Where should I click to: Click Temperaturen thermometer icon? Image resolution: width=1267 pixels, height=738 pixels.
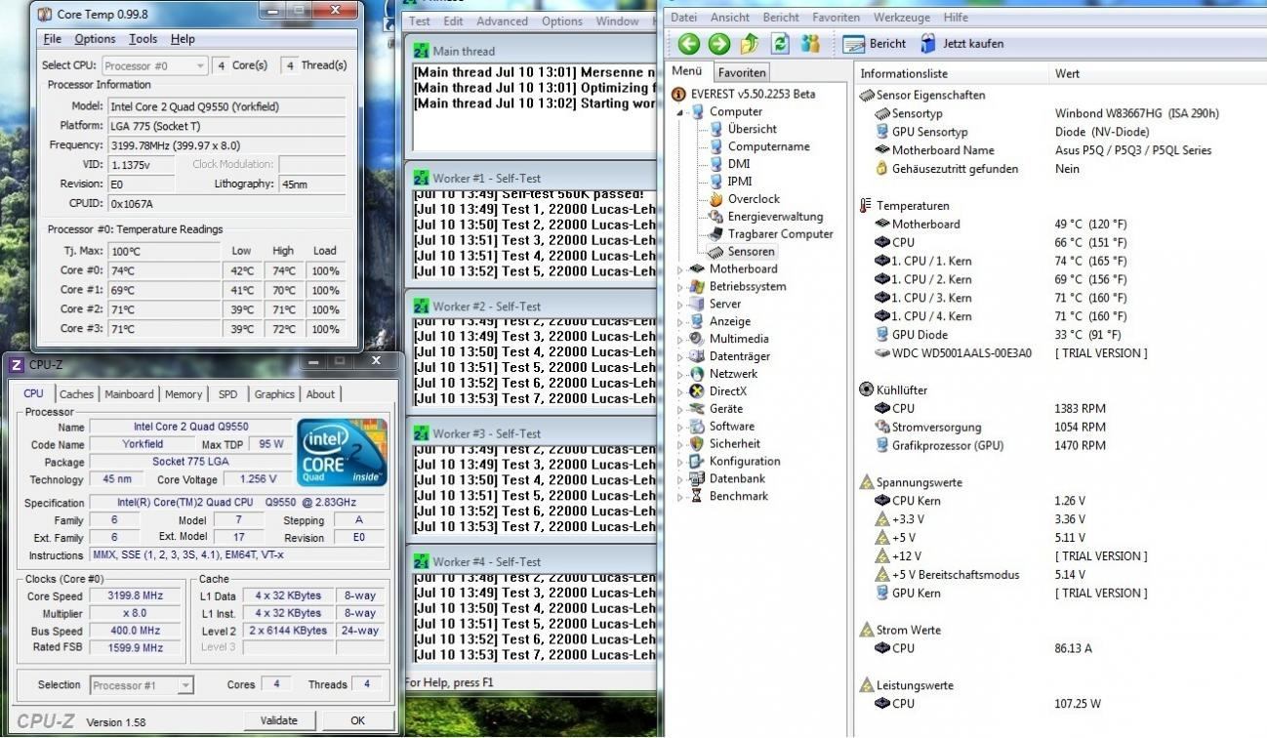pos(866,206)
